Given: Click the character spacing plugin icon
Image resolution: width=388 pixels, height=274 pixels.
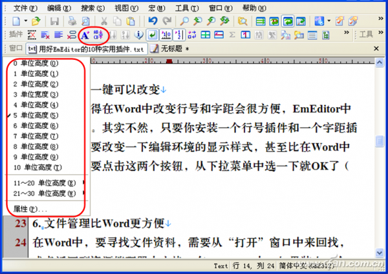Looking at the screenshot, I should point(98,35).
